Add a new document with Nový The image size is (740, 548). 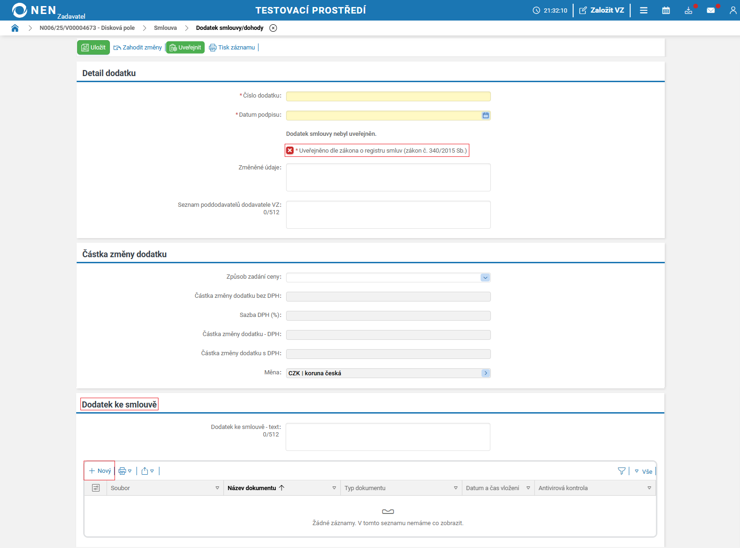[100, 471]
